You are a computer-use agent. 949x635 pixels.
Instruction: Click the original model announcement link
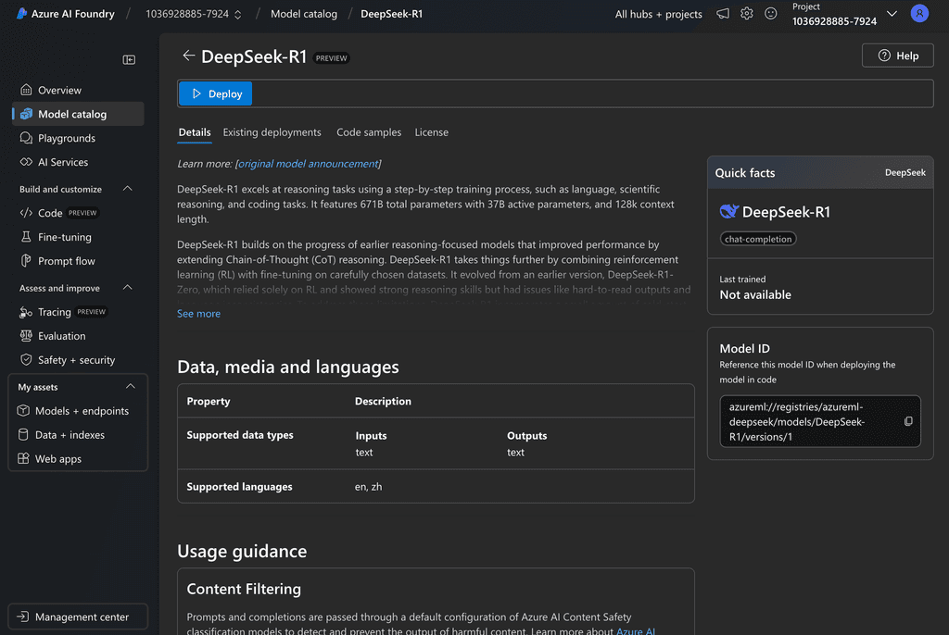click(309, 162)
